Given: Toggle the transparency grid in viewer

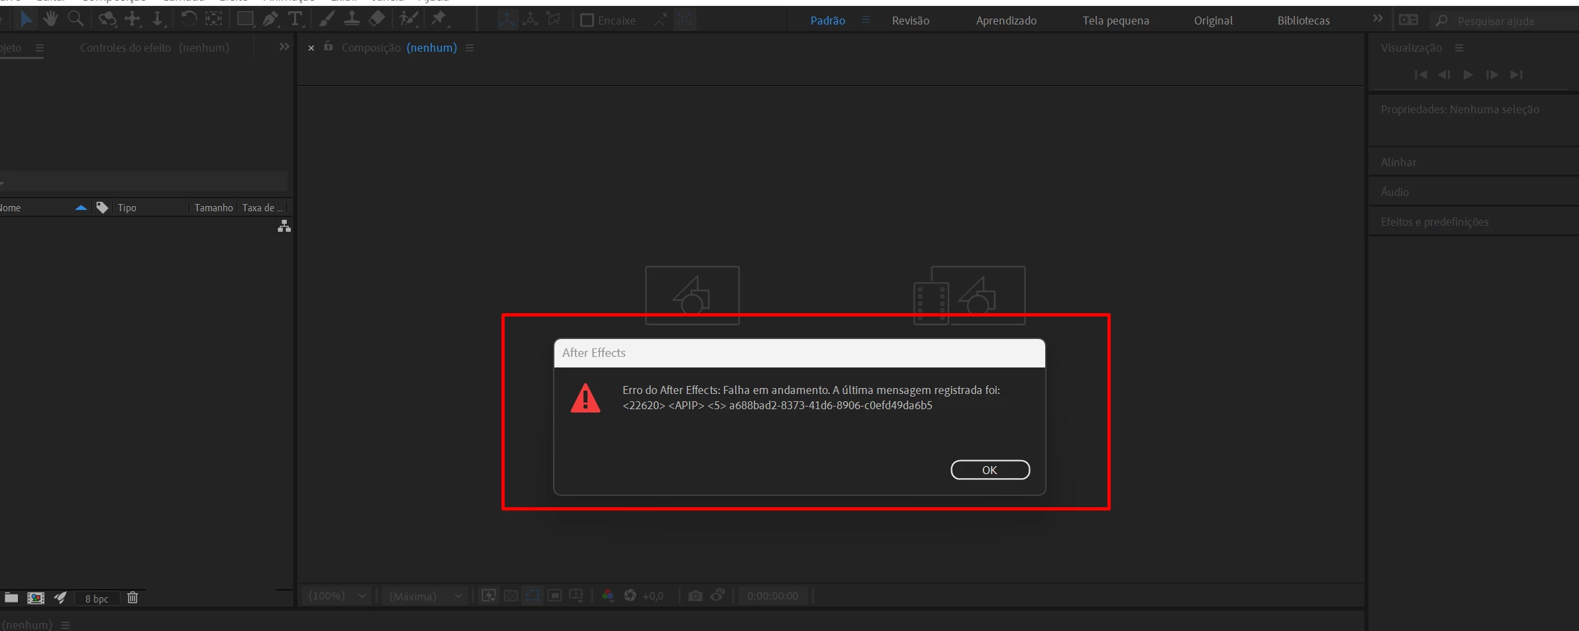Looking at the screenshot, I should (511, 596).
